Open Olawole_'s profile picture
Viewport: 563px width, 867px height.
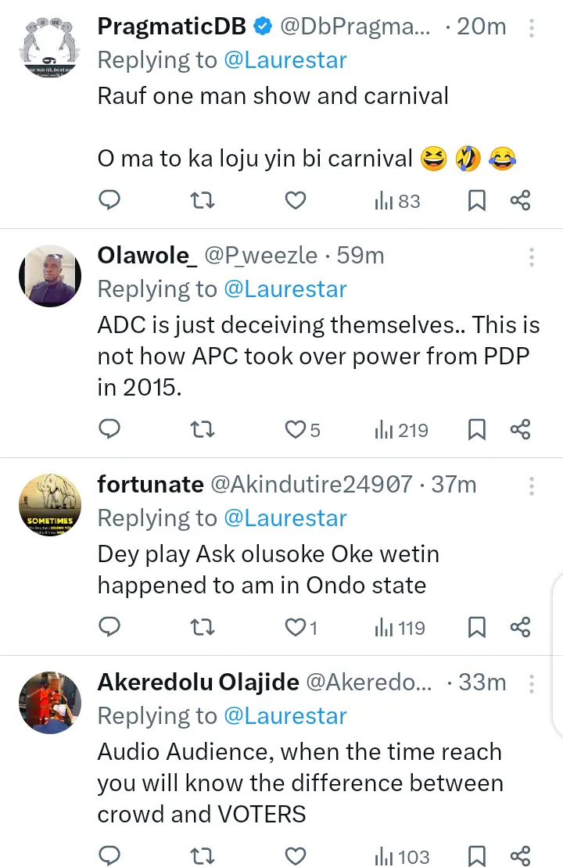pyautogui.click(x=49, y=276)
